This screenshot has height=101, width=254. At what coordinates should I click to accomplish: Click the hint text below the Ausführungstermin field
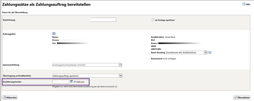[85, 87]
